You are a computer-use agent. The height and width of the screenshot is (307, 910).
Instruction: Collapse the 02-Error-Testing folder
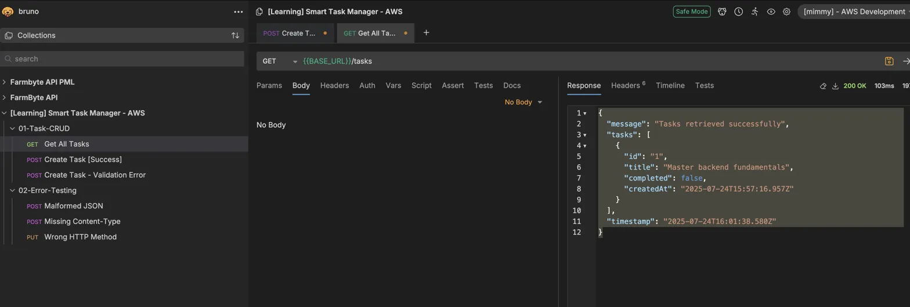13,190
